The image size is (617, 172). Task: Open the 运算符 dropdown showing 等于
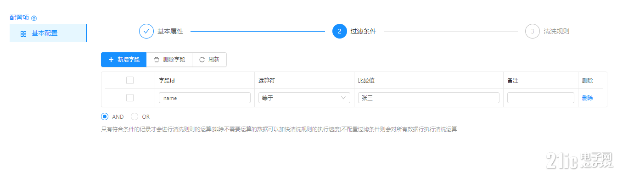304,98
